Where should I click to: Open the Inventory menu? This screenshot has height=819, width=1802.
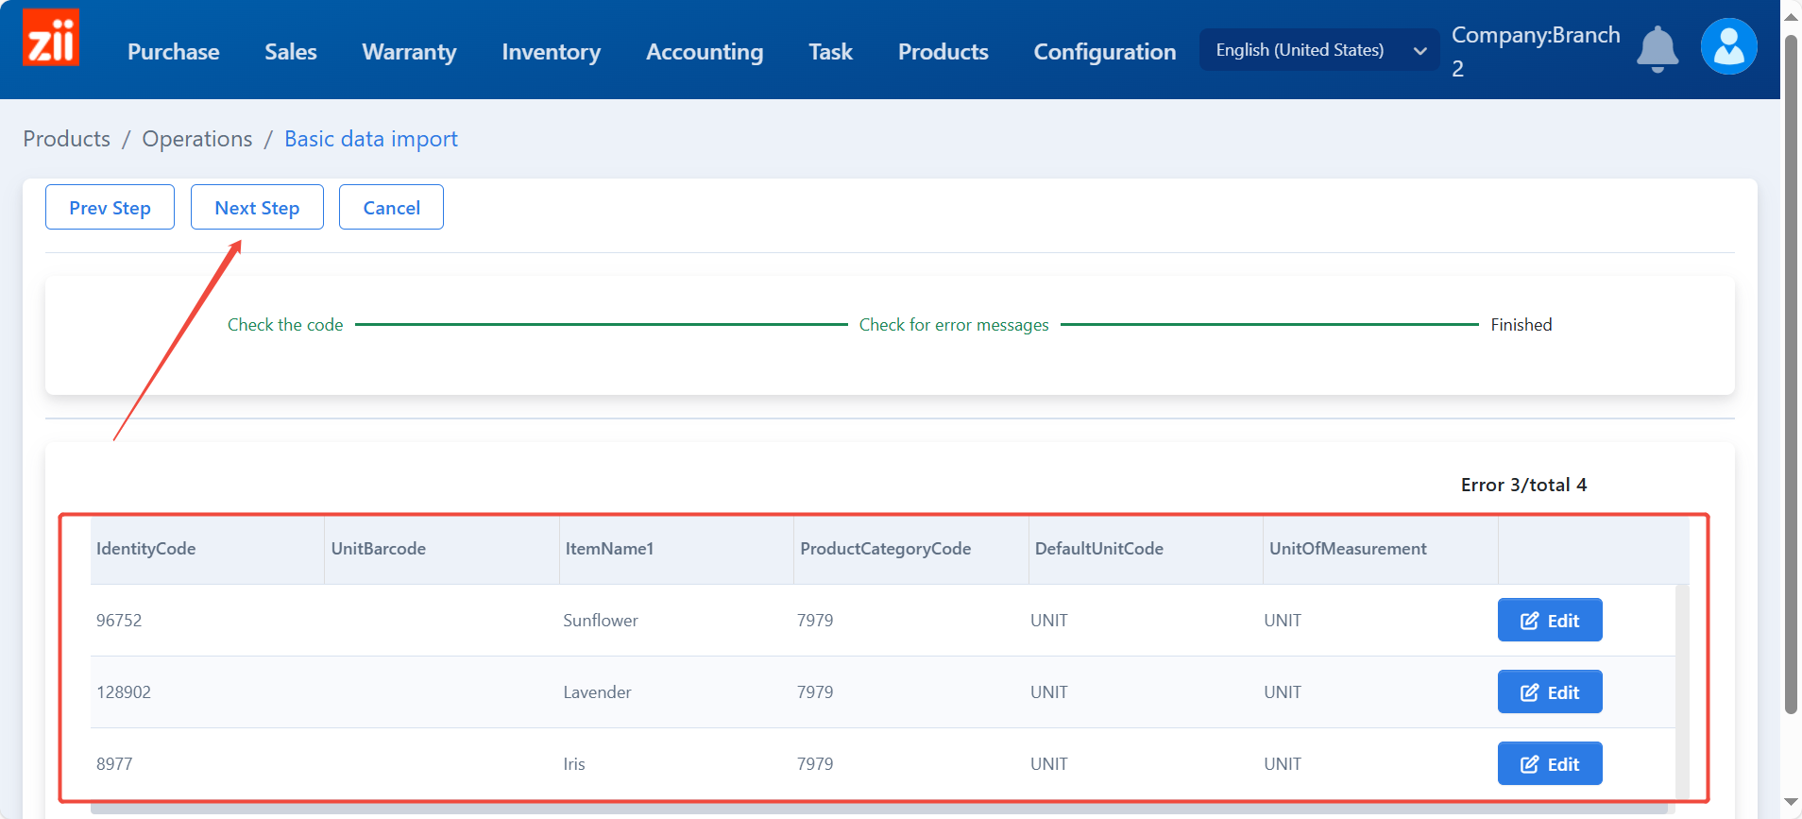point(551,52)
